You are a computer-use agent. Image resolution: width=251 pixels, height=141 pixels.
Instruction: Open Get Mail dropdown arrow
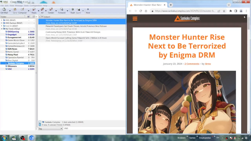pos(10,11)
